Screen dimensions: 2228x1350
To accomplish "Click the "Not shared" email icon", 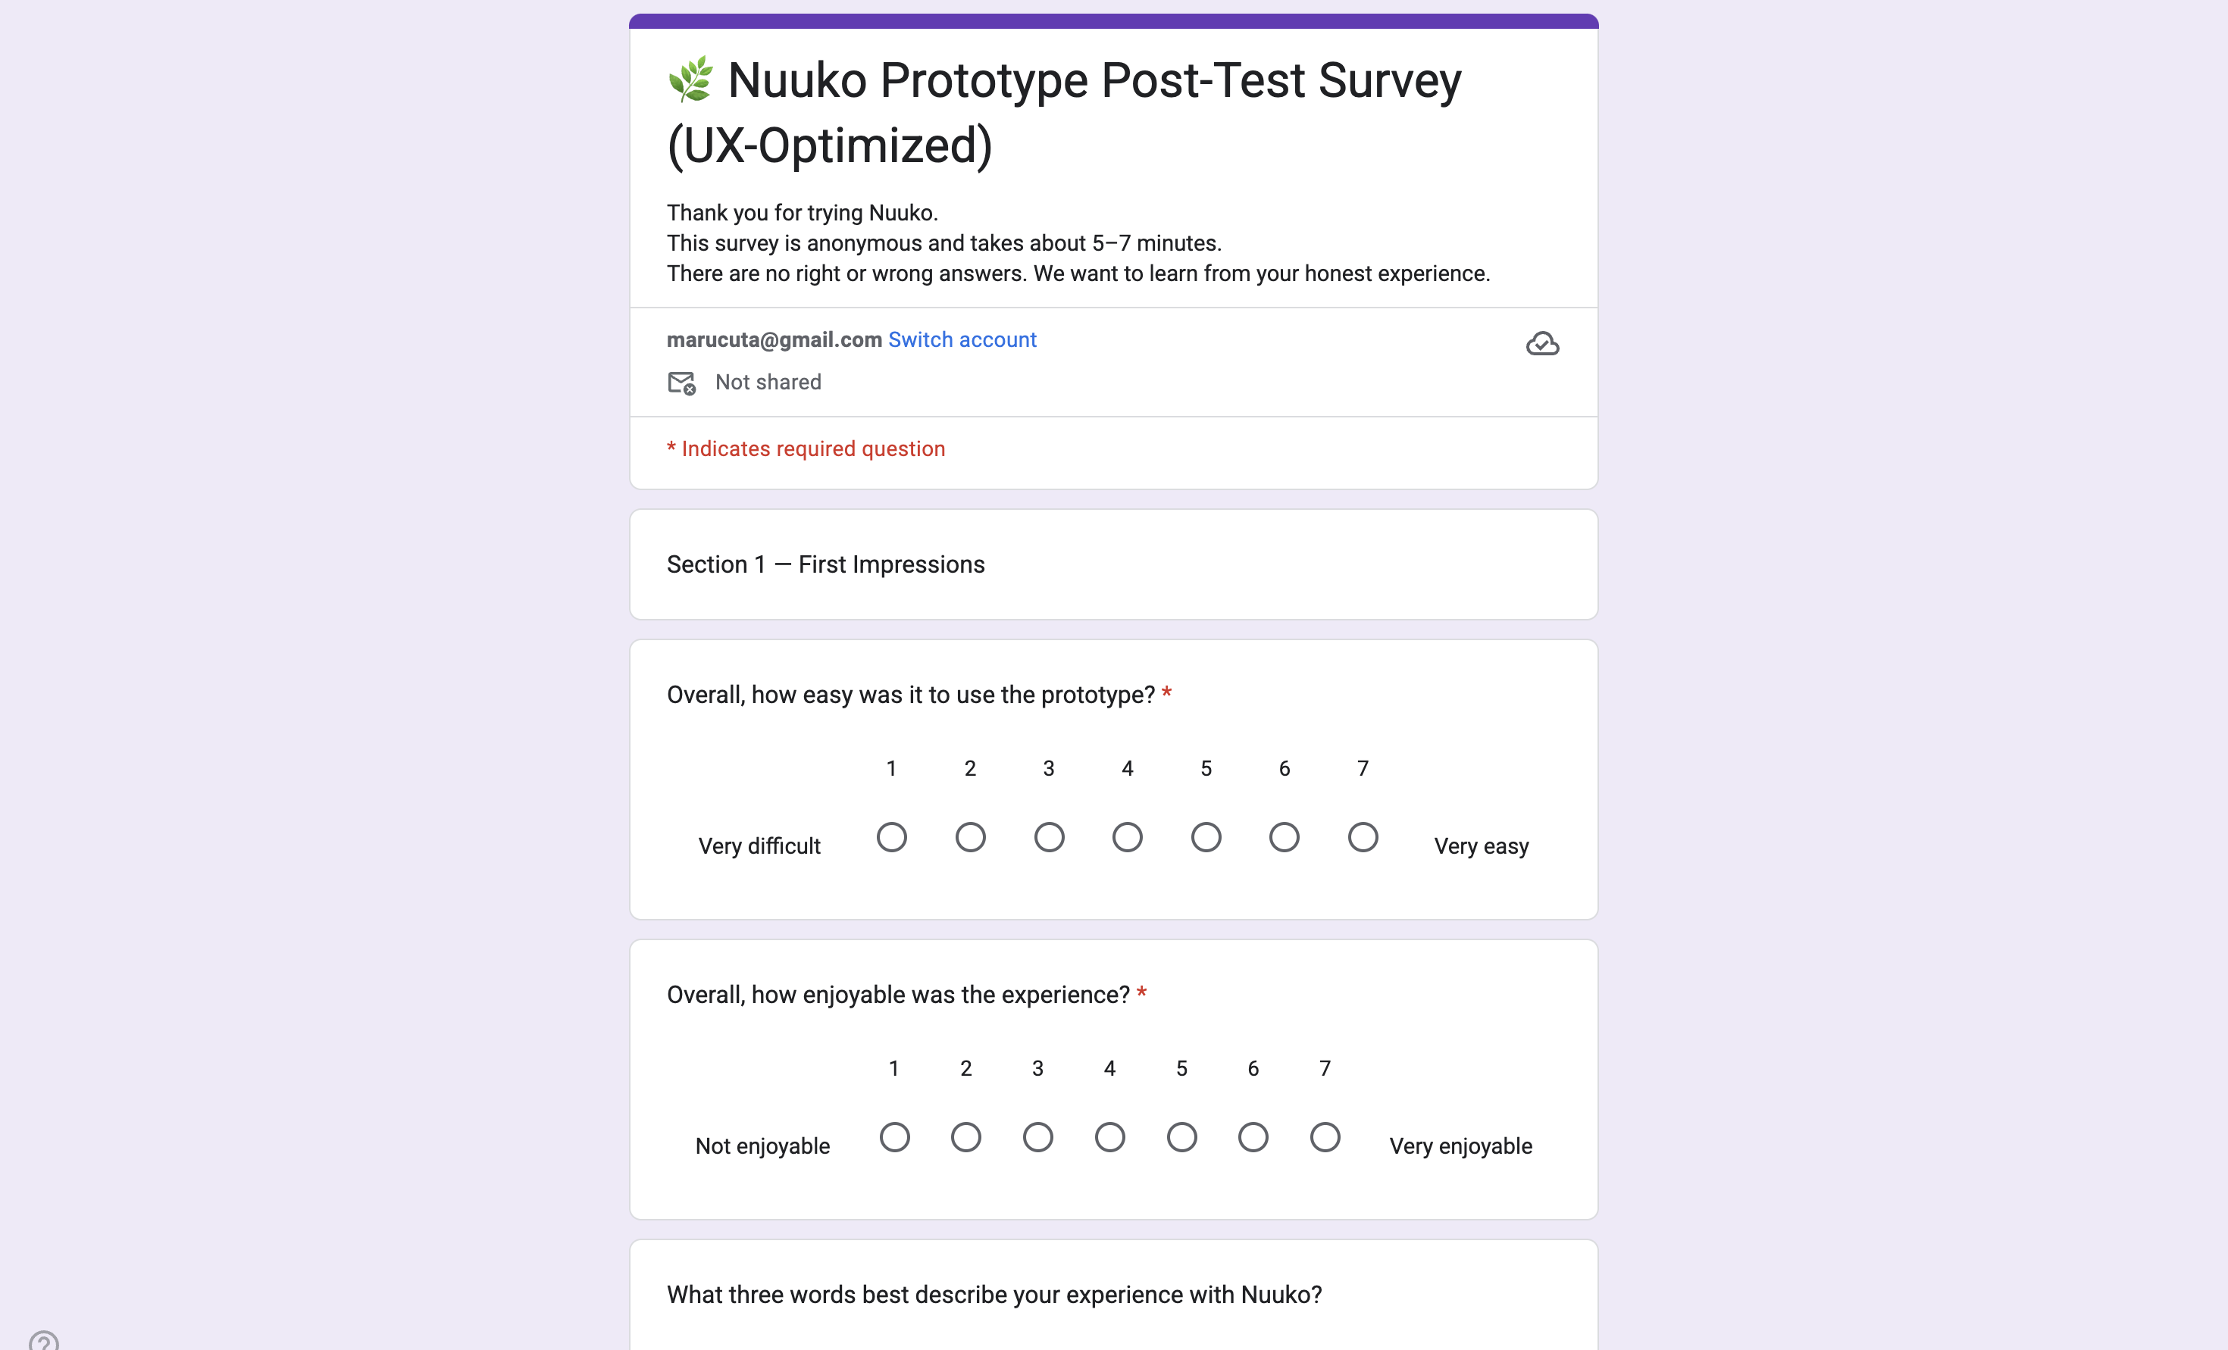I will pos(681,383).
